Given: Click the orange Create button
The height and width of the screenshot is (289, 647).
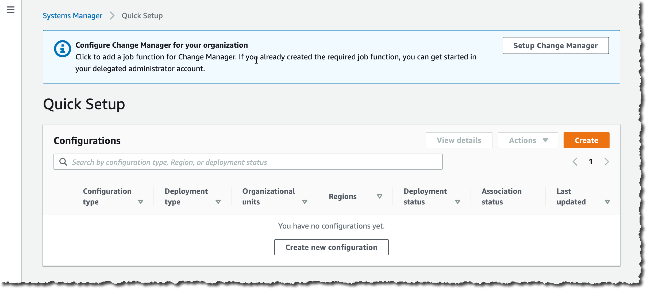Looking at the screenshot, I should (586, 140).
